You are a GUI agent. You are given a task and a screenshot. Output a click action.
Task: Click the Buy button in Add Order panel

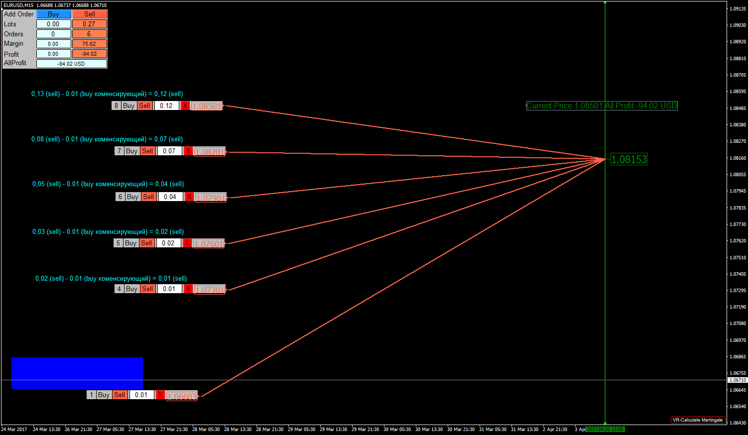point(54,14)
